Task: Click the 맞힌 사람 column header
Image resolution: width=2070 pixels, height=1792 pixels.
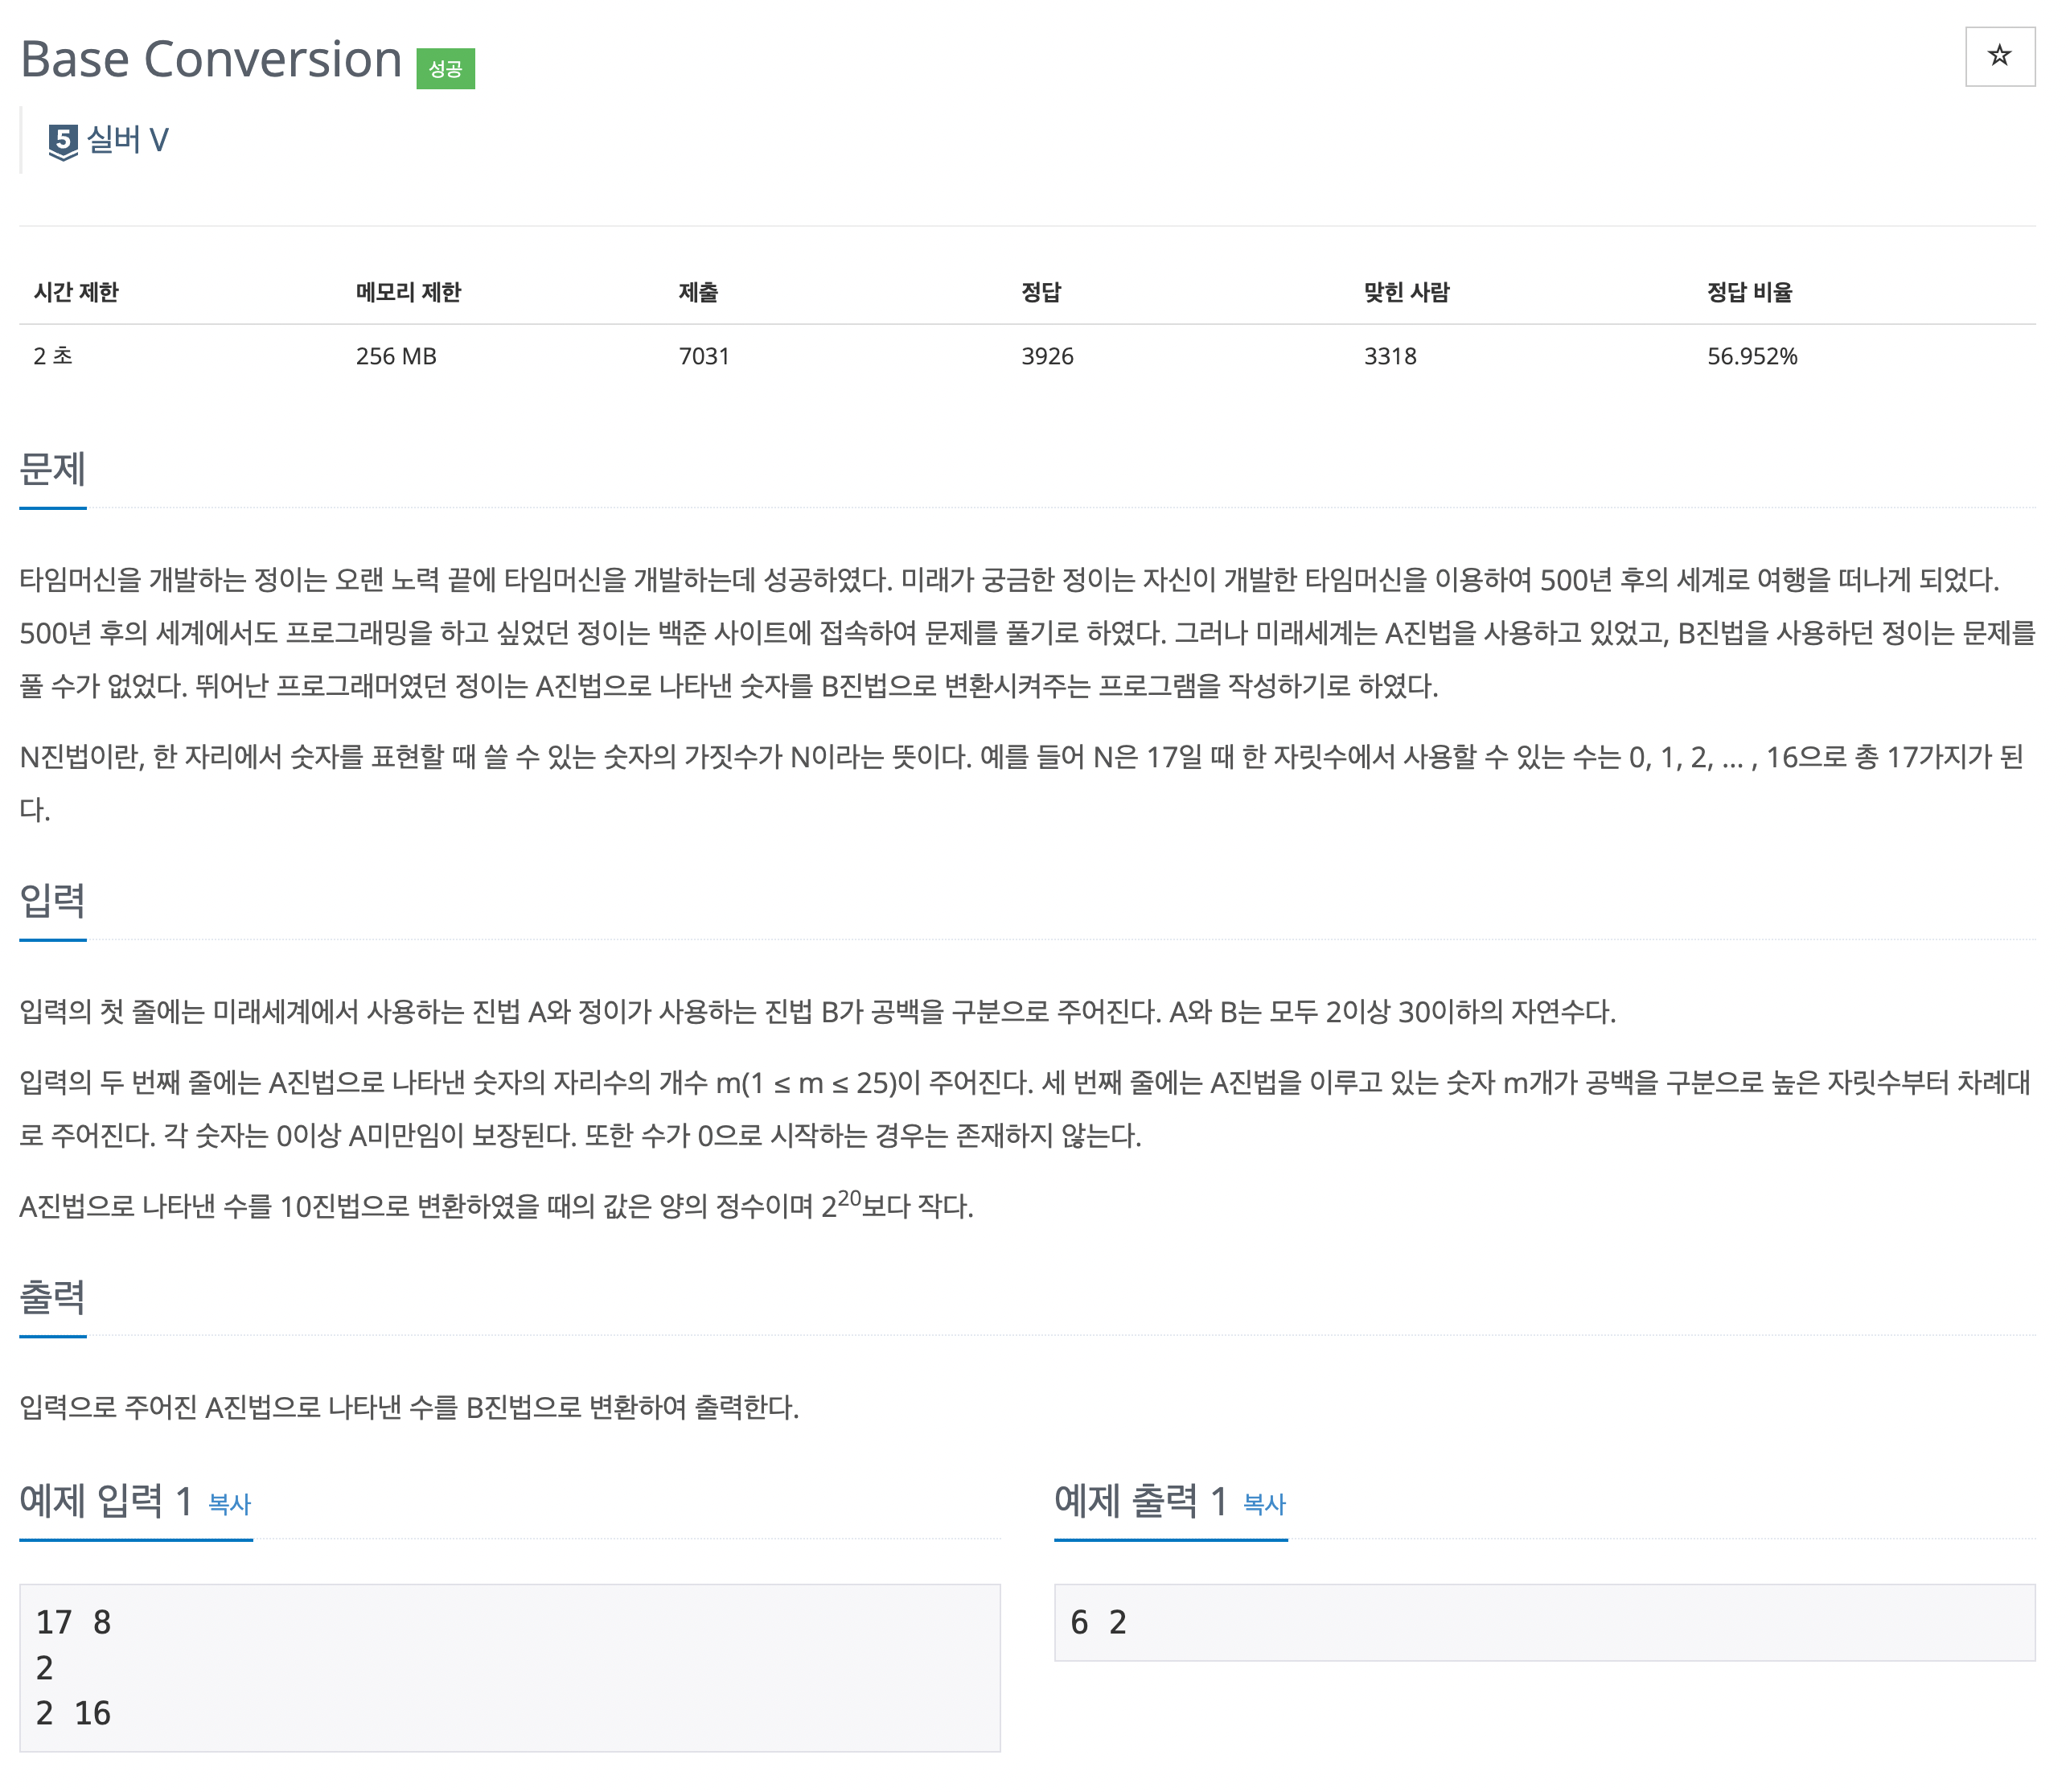Action: (x=1406, y=292)
